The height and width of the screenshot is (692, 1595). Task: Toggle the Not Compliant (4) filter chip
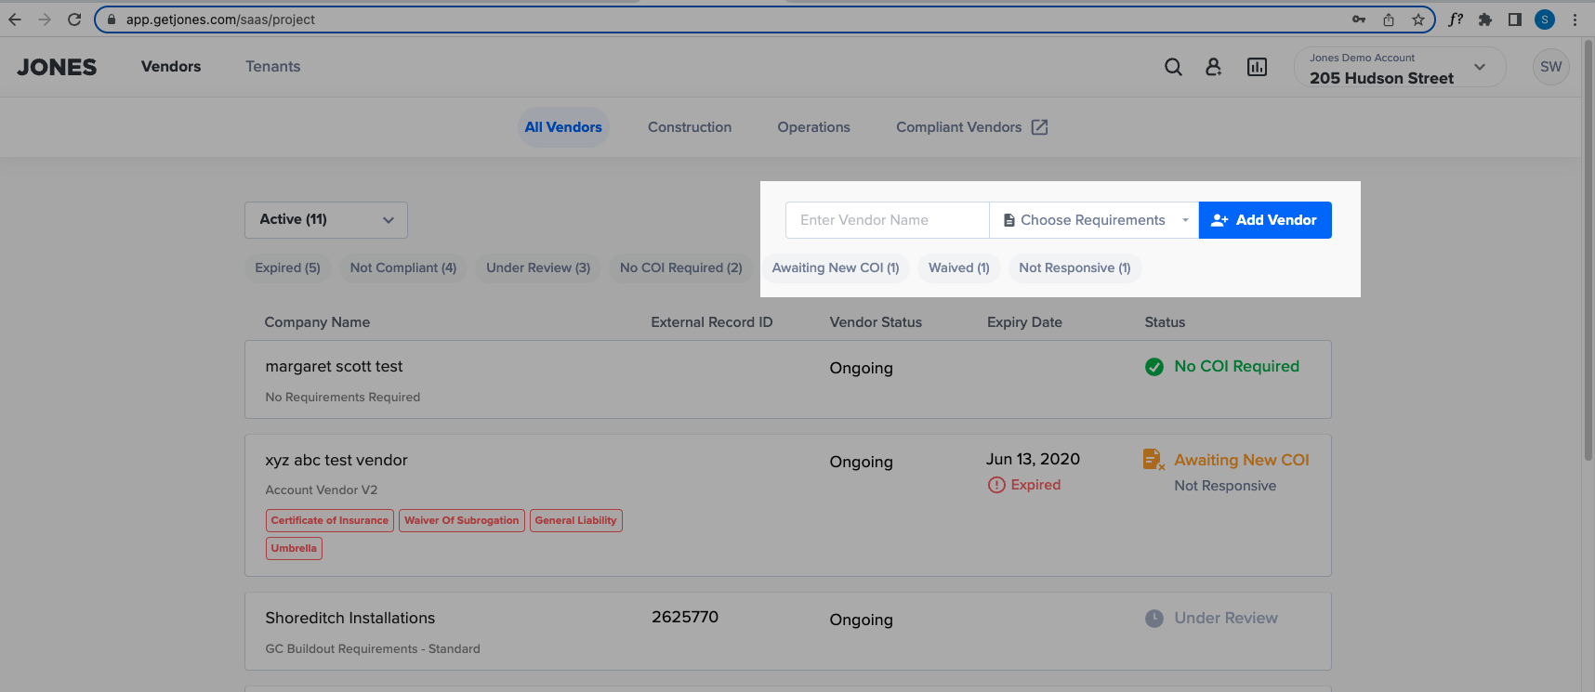point(402,268)
